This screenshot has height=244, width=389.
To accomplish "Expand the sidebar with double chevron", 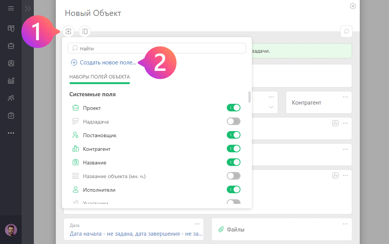I will [28, 8].
